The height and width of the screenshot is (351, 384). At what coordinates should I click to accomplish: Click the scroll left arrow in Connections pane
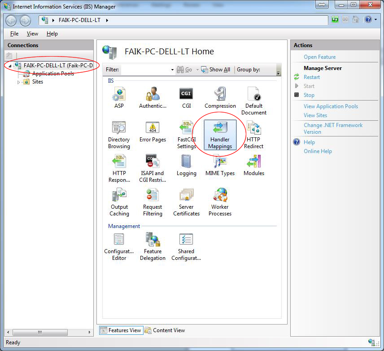point(8,332)
